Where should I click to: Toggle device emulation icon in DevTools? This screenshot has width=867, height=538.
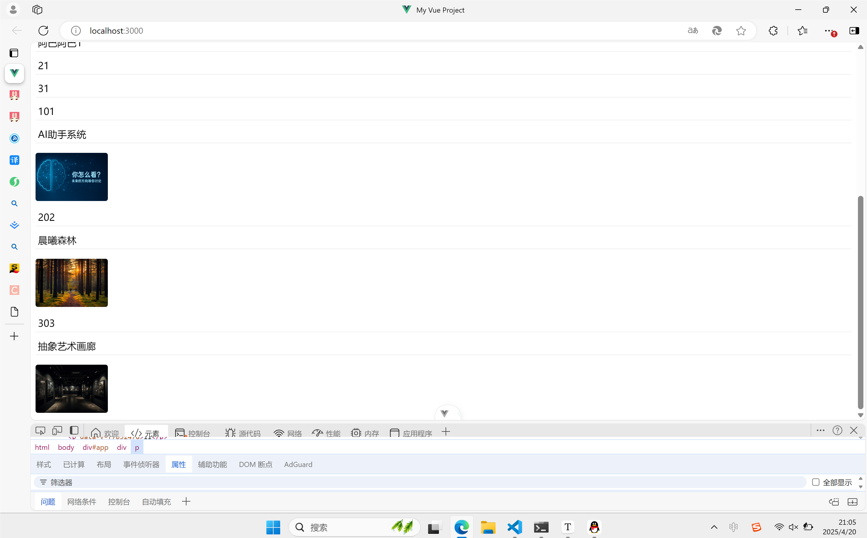(x=57, y=431)
